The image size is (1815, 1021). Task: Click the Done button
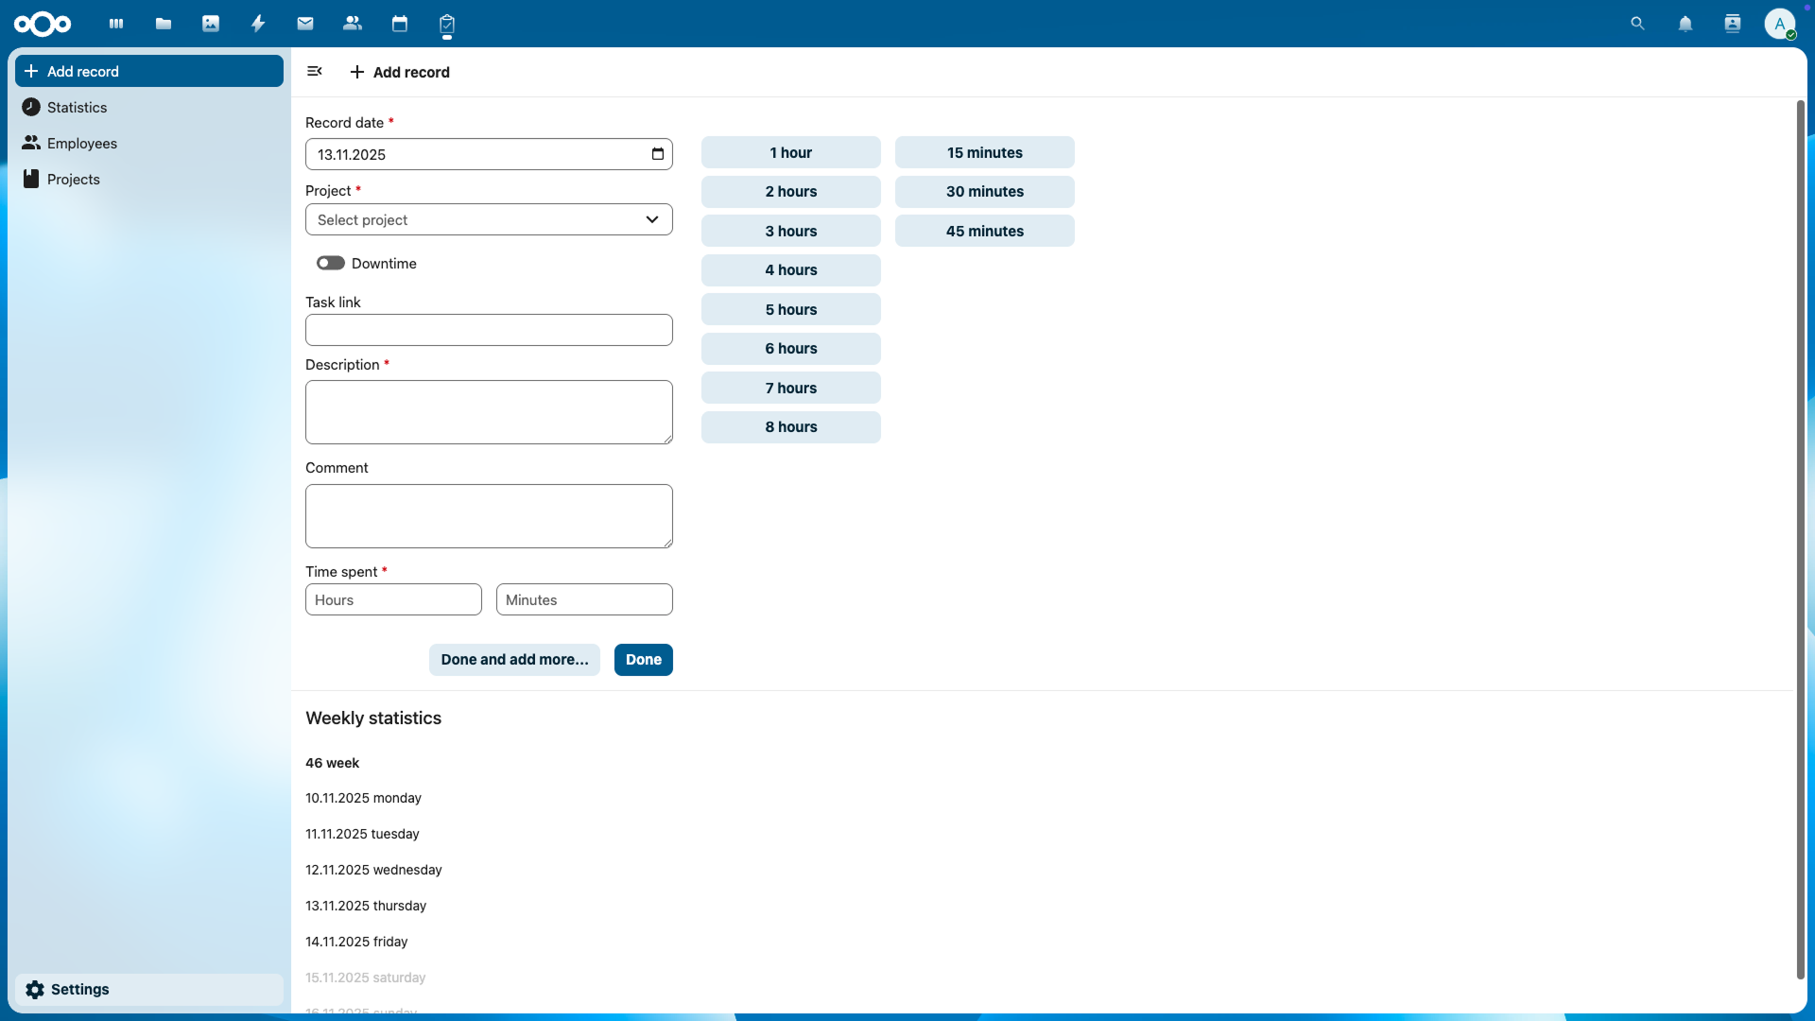point(643,660)
